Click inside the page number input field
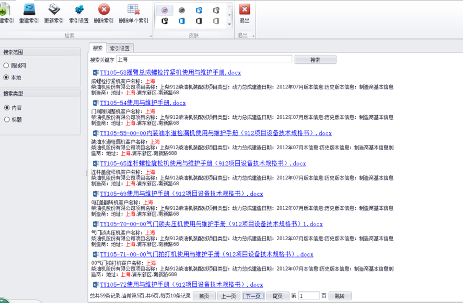 coord(308,296)
